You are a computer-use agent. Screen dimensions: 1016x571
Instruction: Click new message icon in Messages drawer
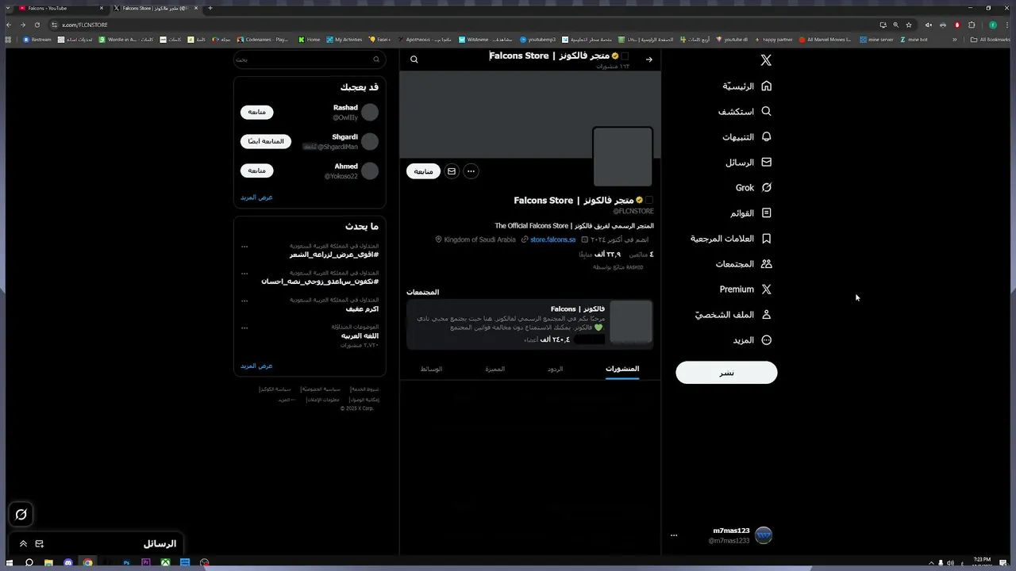pyautogui.click(x=39, y=543)
